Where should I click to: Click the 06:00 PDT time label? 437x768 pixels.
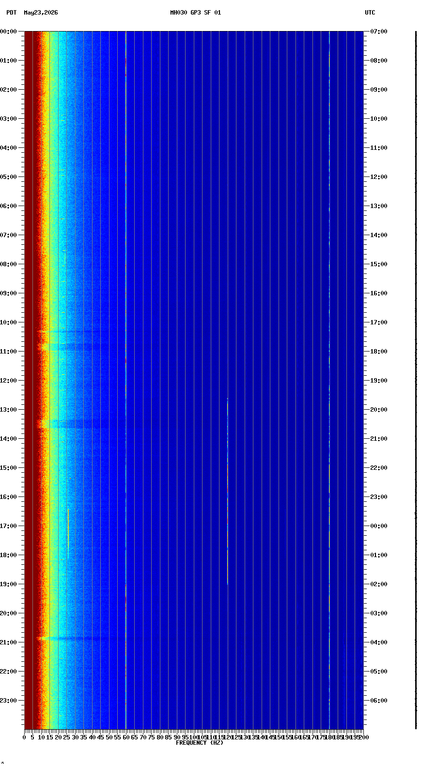(8, 206)
